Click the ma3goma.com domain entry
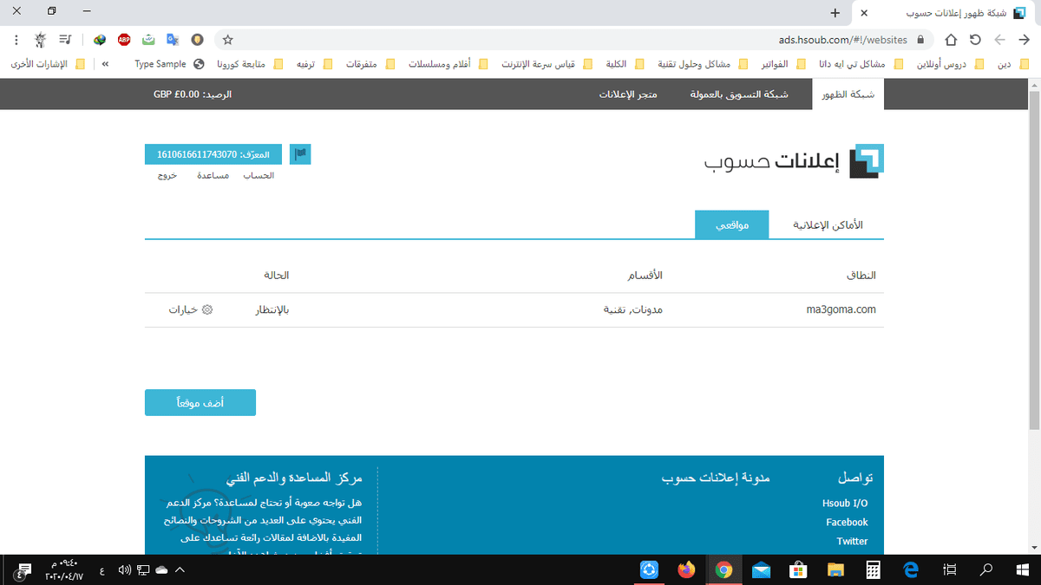 pos(841,309)
